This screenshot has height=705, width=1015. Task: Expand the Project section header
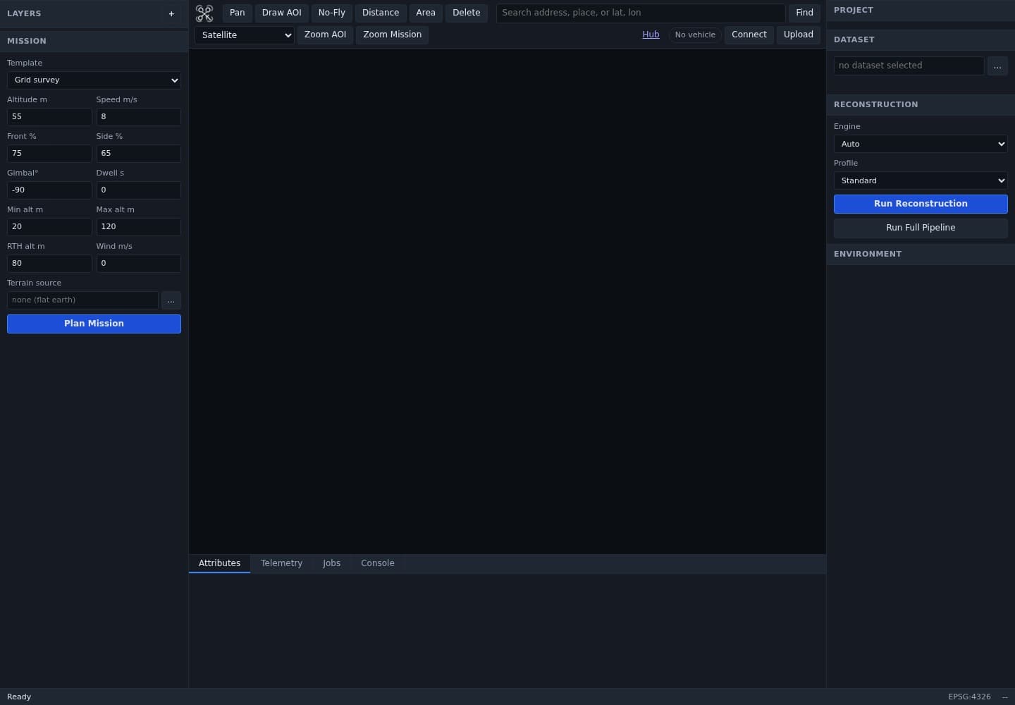pyautogui.click(x=921, y=10)
